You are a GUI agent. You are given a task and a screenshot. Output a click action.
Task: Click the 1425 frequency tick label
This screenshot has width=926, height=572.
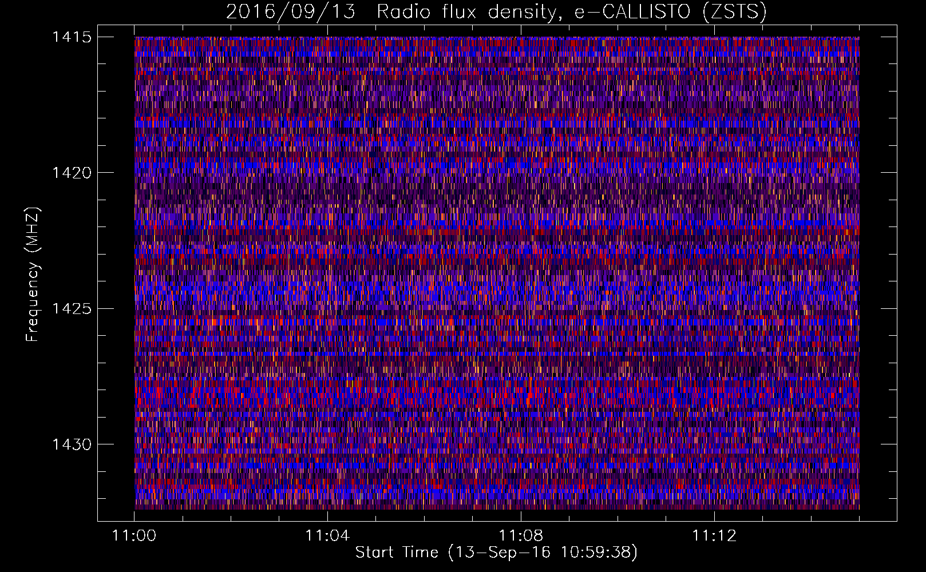coord(72,309)
